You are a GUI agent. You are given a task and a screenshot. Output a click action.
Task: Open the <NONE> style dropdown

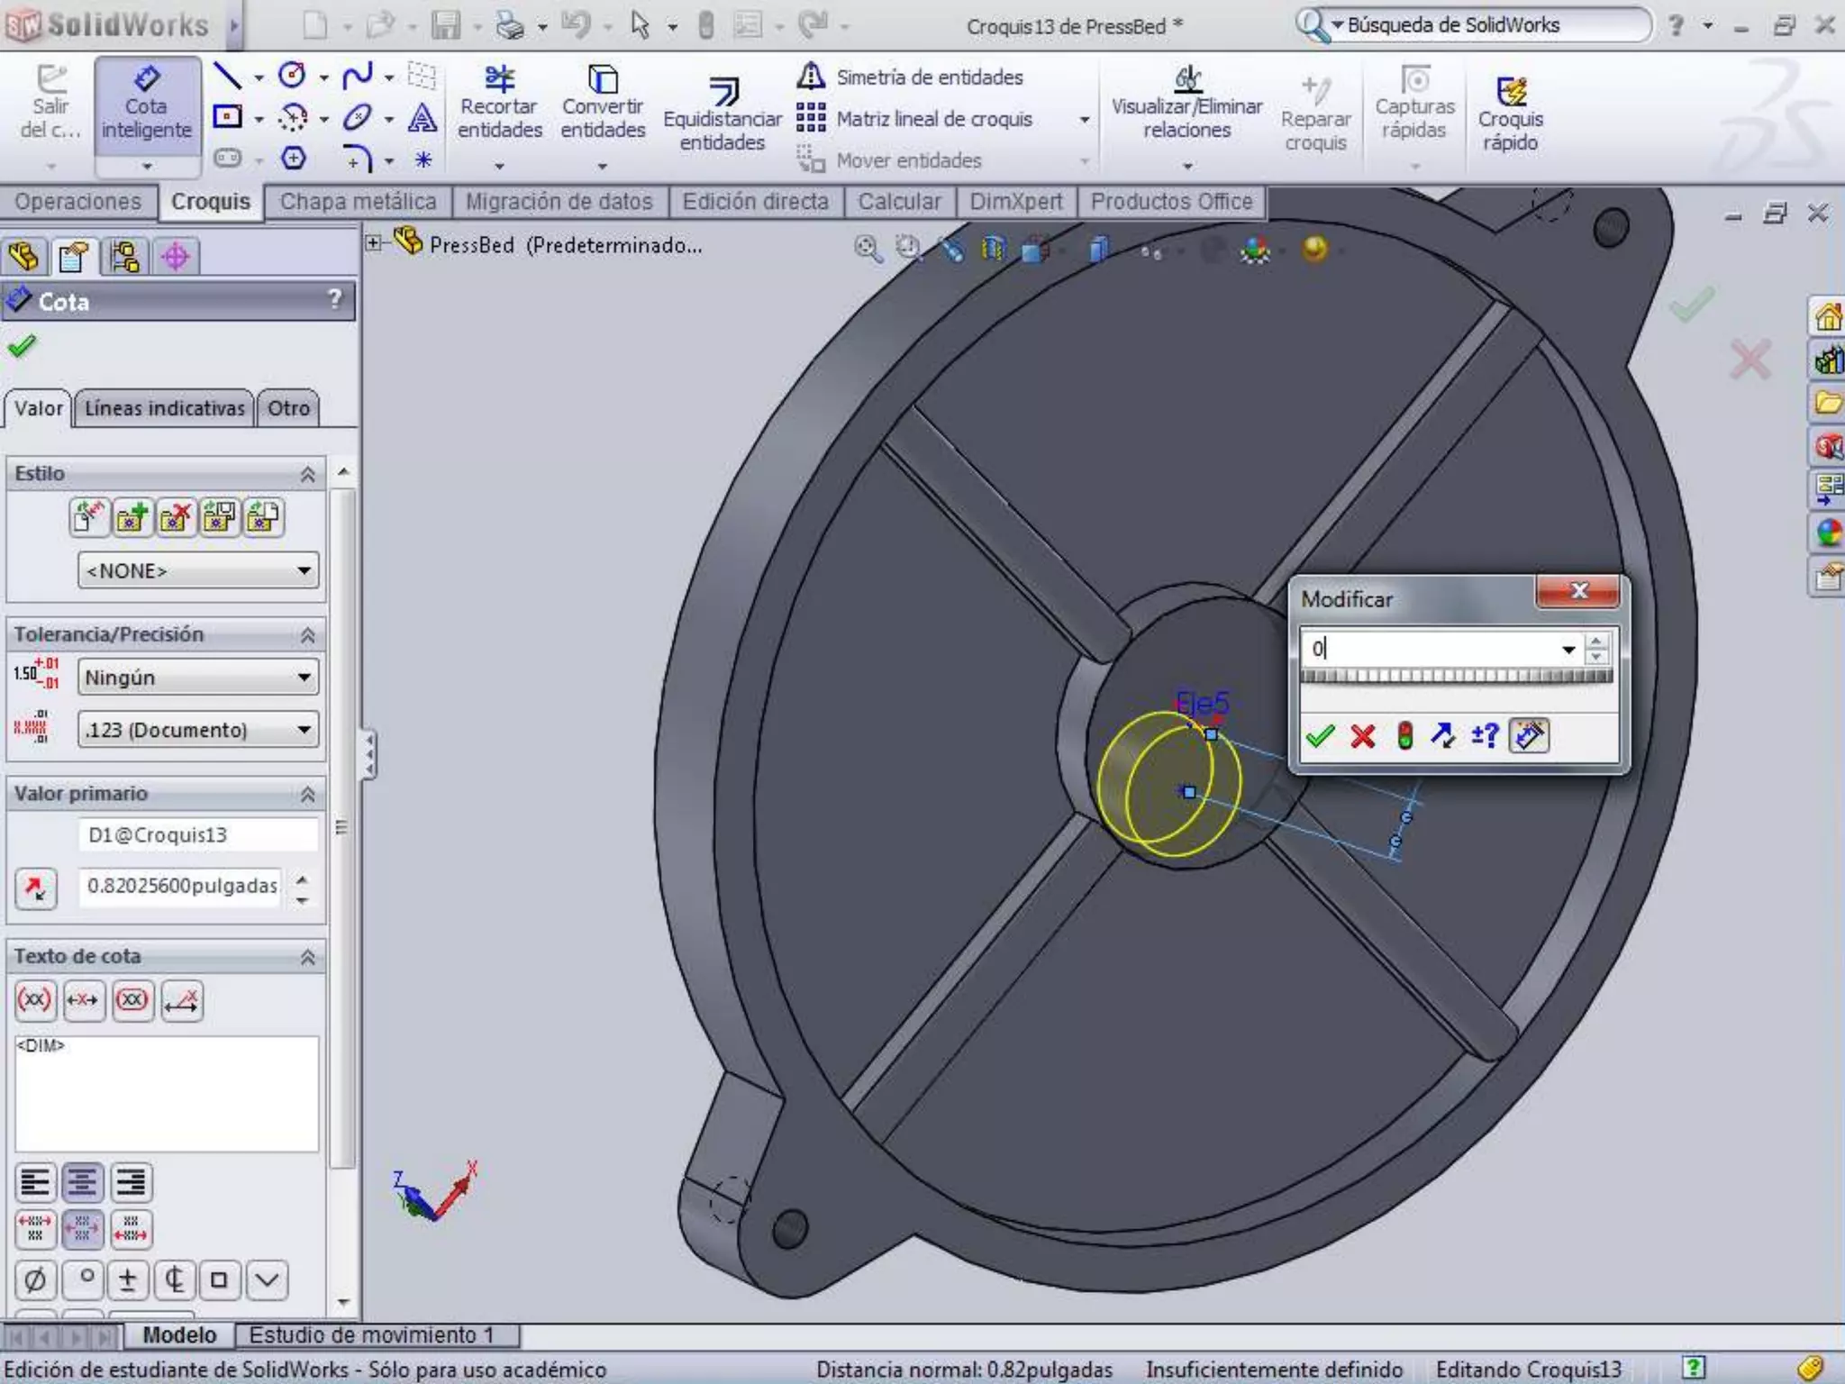pos(198,570)
